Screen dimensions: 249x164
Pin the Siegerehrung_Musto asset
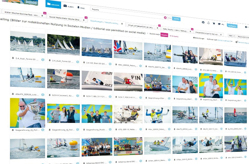point(84,130)
